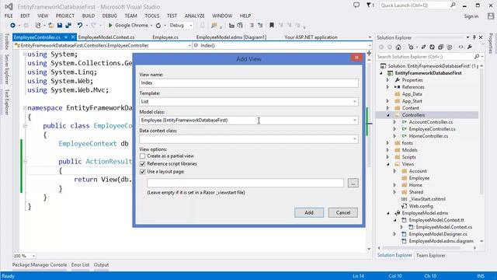Click the View name input field

coord(248,83)
